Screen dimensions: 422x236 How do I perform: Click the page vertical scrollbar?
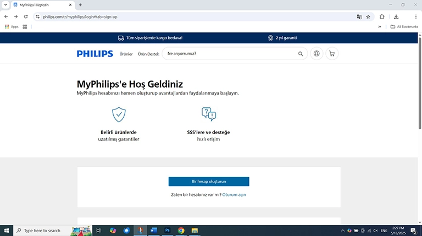tap(420, 83)
